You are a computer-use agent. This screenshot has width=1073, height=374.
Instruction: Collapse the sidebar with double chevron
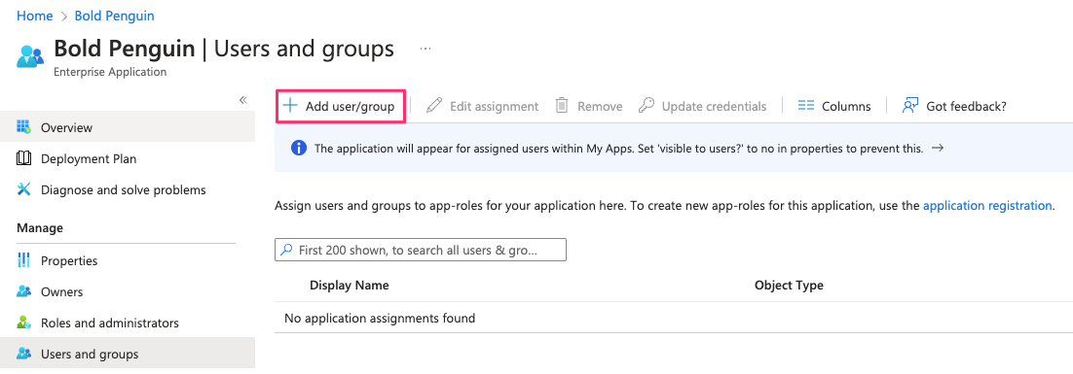[x=242, y=100]
